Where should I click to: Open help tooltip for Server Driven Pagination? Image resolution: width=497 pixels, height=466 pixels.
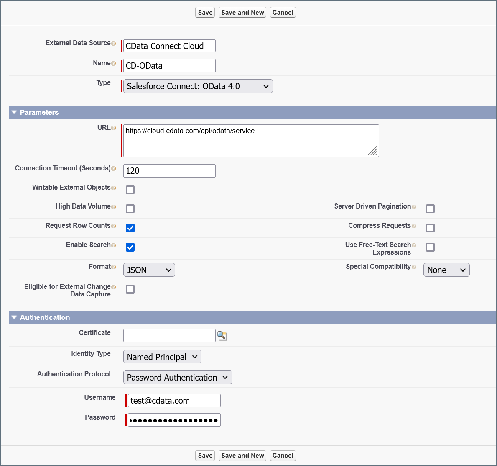[x=414, y=206]
